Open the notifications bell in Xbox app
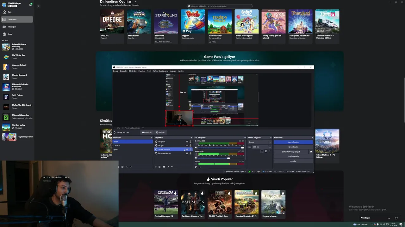 pos(30,4)
